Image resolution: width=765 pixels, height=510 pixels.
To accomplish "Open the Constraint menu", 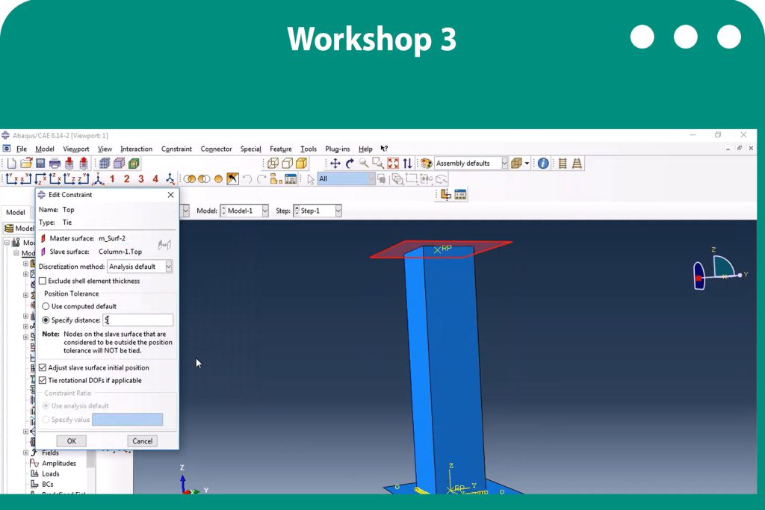I will coord(176,149).
